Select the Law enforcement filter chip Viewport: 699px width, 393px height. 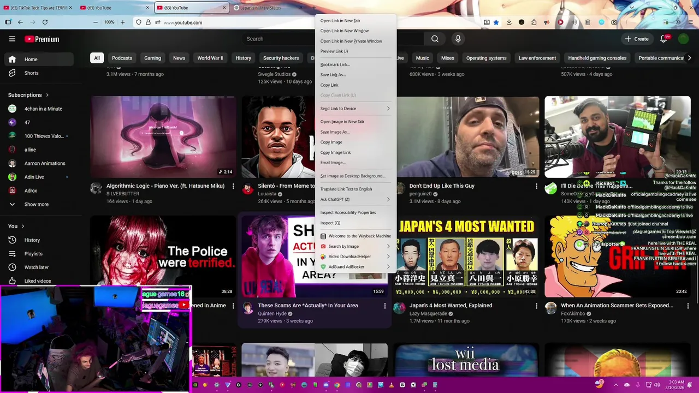[537, 58]
